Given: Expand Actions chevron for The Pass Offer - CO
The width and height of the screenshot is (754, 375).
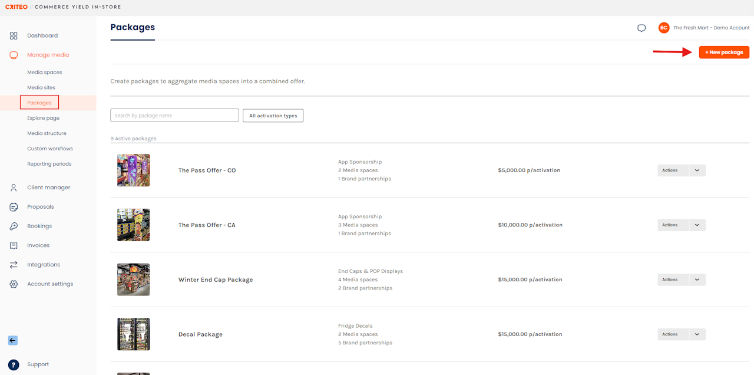Looking at the screenshot, I should 697,170.
